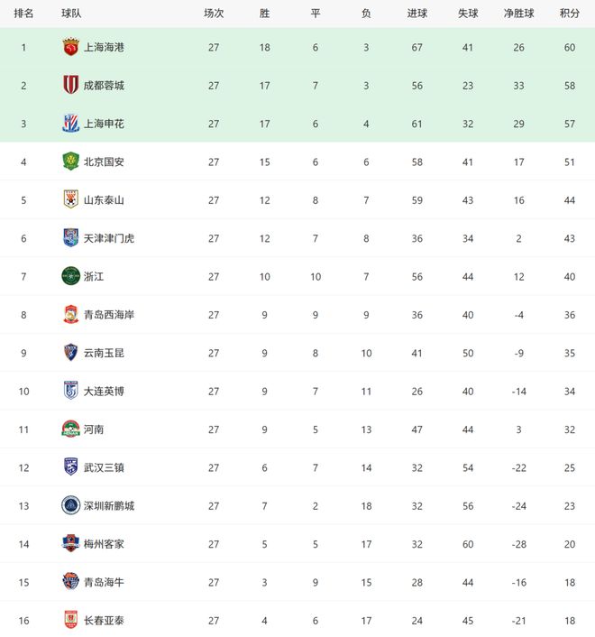This screenshot has width=595, height=637.
Task: Open the 长春亚泰 team link
Action: pyautogui.click(x=104, y=620)
